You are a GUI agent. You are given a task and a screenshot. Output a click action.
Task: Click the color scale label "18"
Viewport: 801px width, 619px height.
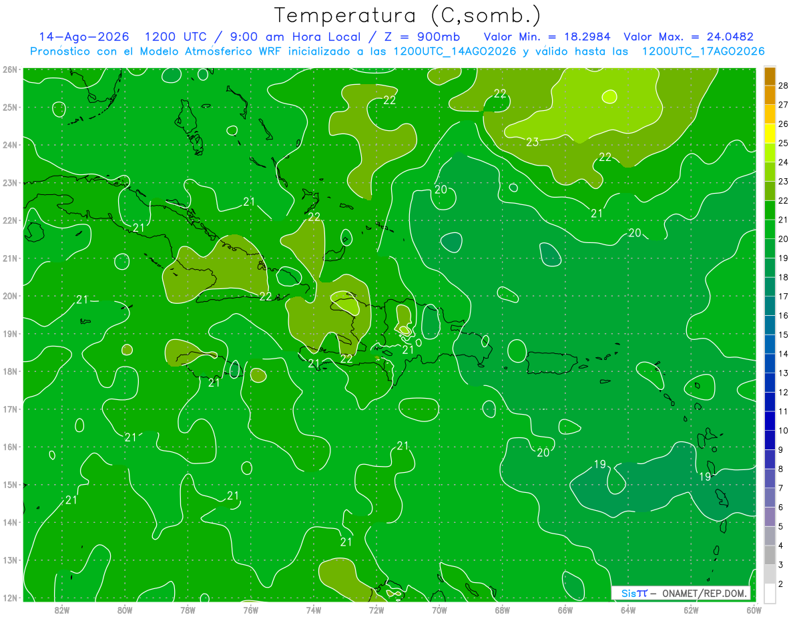coord(783,278)
